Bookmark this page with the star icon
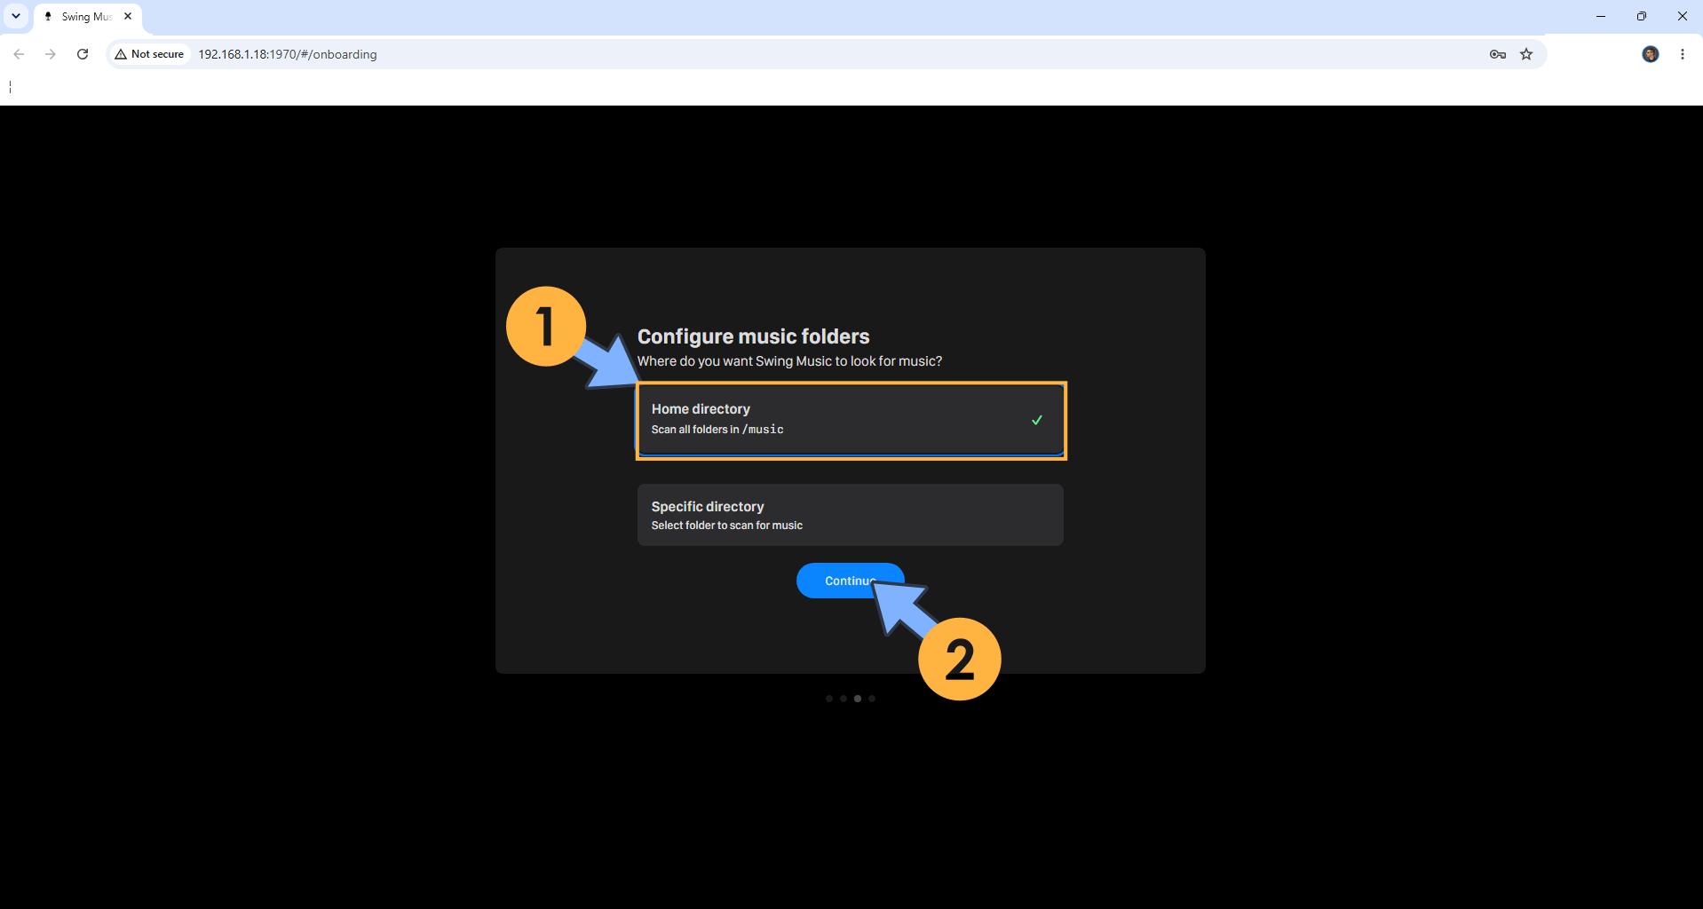Image resolution: width=1703 pixels, height=909 pixels. pyautogui.click(x=1526, y=54)
